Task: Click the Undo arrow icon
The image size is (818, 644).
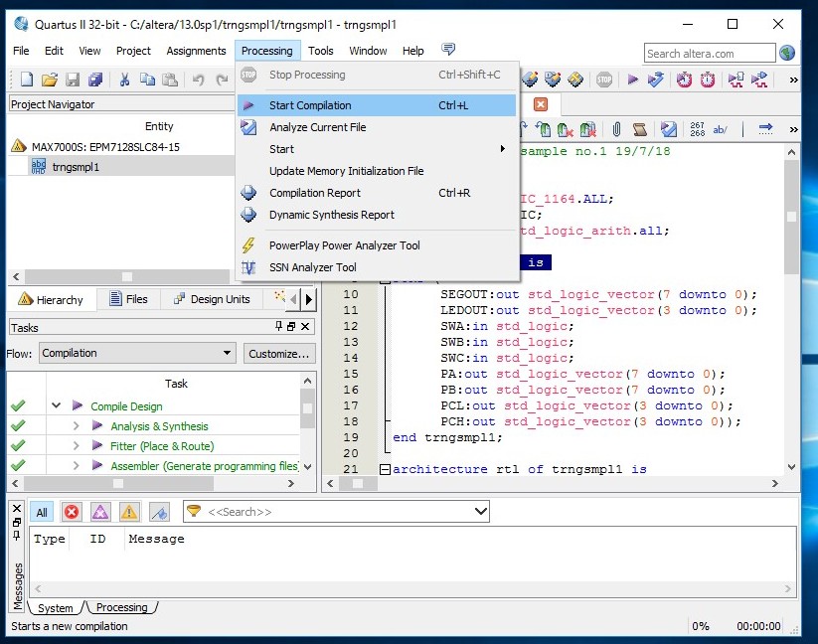Action: pos(198,80)
